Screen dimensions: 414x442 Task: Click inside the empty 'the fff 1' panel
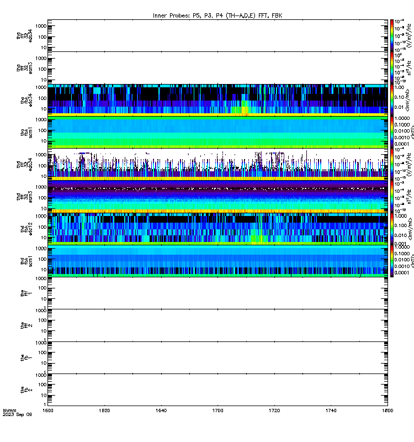(x=217, y=293)
